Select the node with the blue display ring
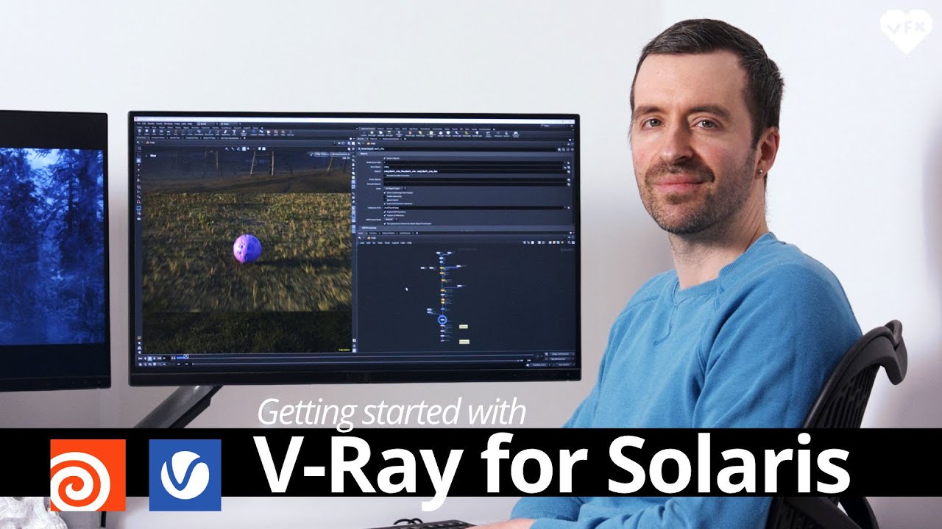Viewport: 942px width, 529px height. click(443, 320)
